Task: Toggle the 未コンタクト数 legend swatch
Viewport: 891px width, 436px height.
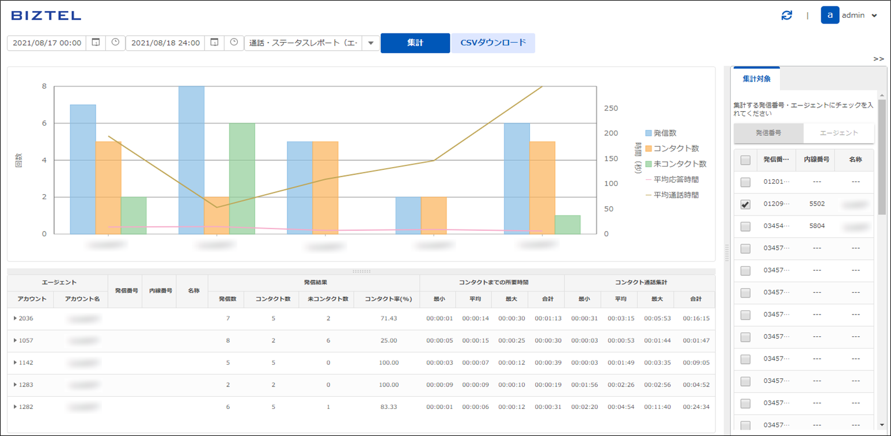Action: 649,164
